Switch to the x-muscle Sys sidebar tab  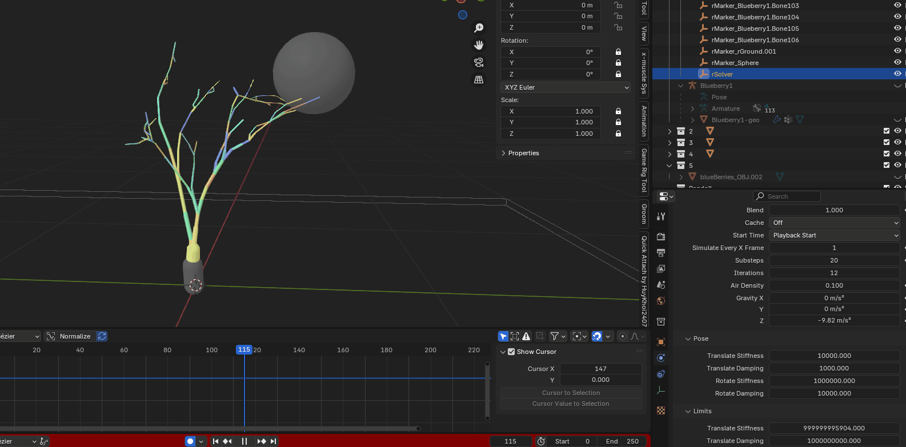[x=644, y=73]
